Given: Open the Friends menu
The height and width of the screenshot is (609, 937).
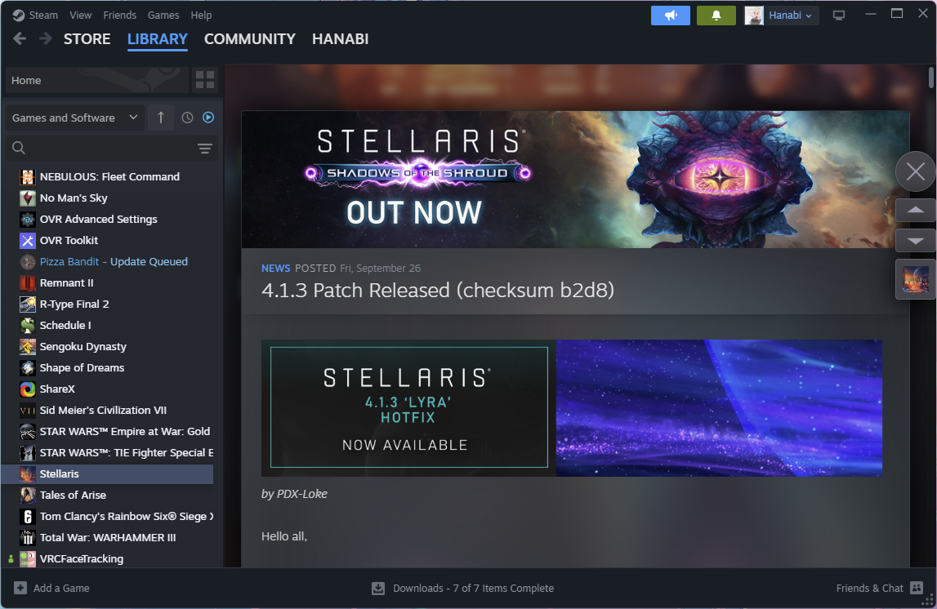Looking at the screenshot, I should pyautogui.click(x=119, y=16).
